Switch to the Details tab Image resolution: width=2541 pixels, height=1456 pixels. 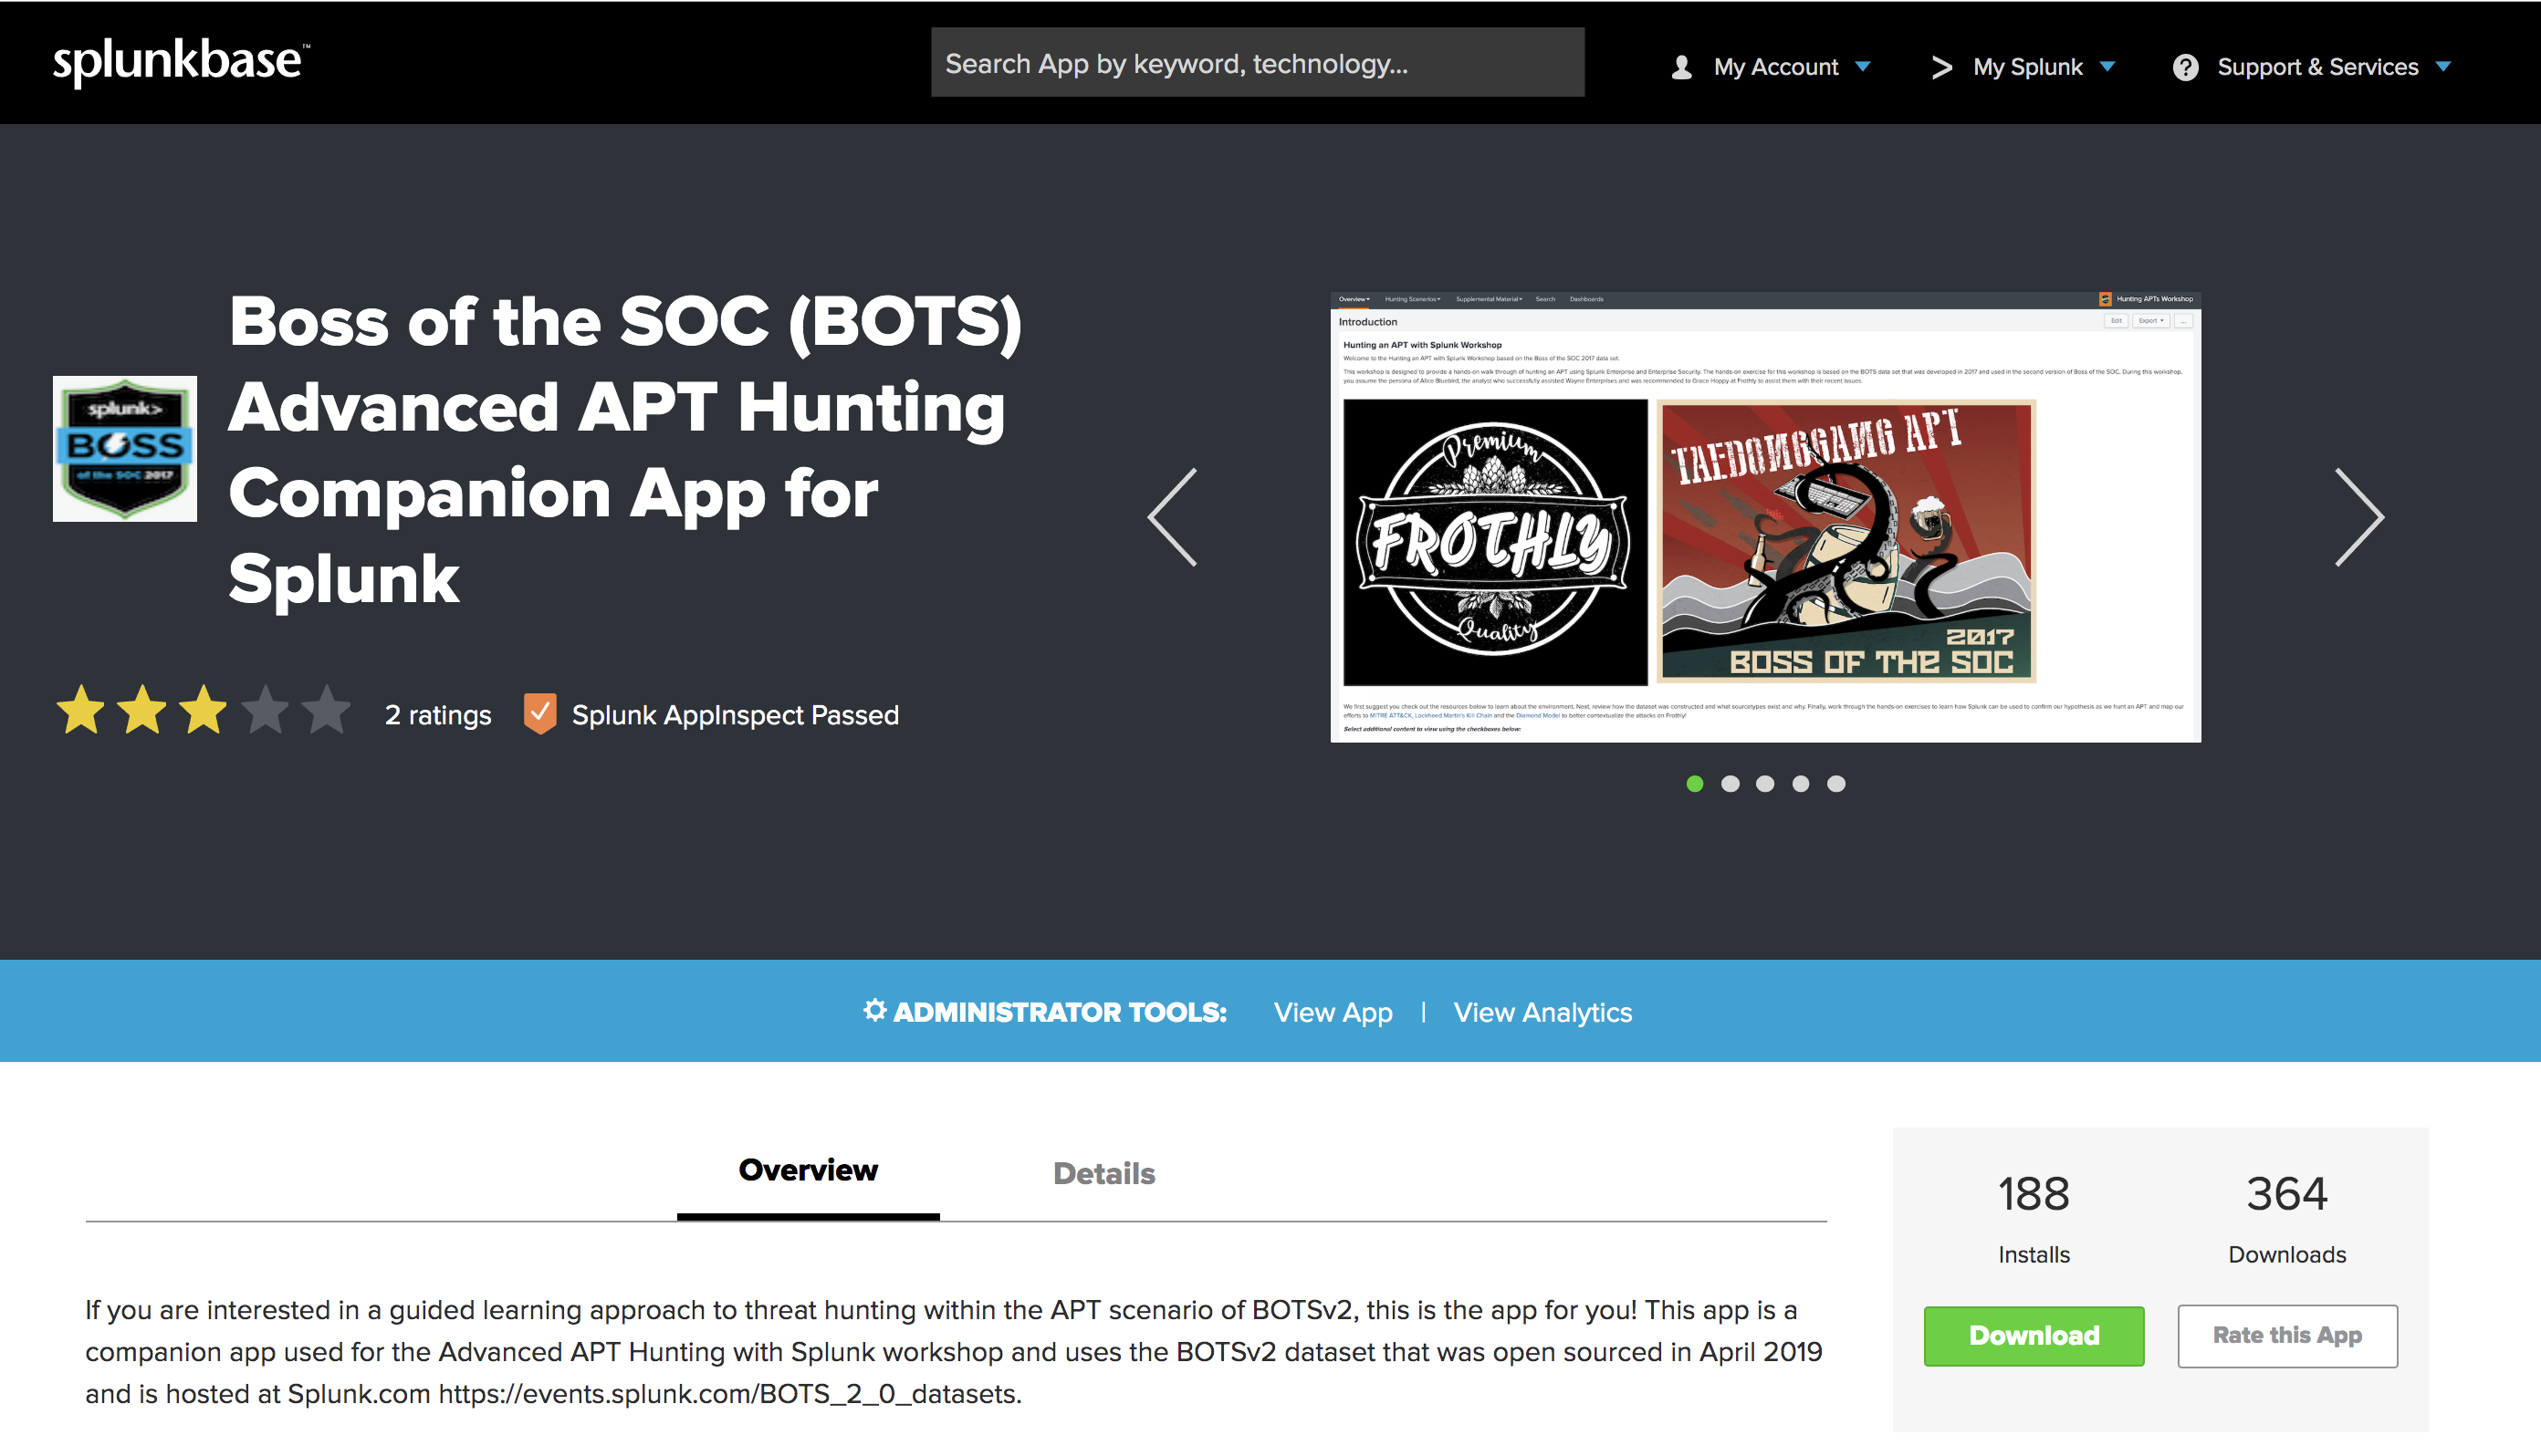point(1102,1171)
